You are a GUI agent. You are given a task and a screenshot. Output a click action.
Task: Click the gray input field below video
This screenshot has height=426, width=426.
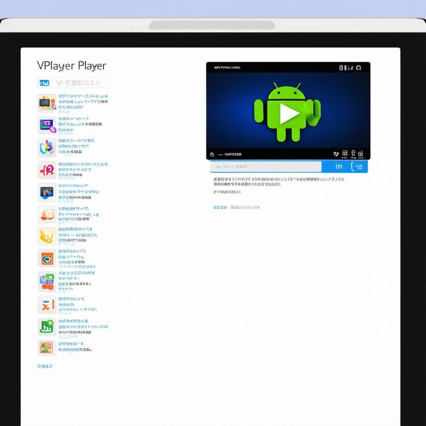265,167
